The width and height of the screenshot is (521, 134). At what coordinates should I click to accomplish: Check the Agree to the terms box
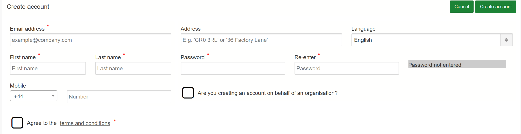[x=17, y=123]
